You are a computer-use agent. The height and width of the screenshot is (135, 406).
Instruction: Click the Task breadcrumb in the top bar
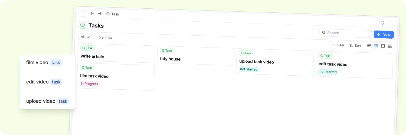coord(113,14)
